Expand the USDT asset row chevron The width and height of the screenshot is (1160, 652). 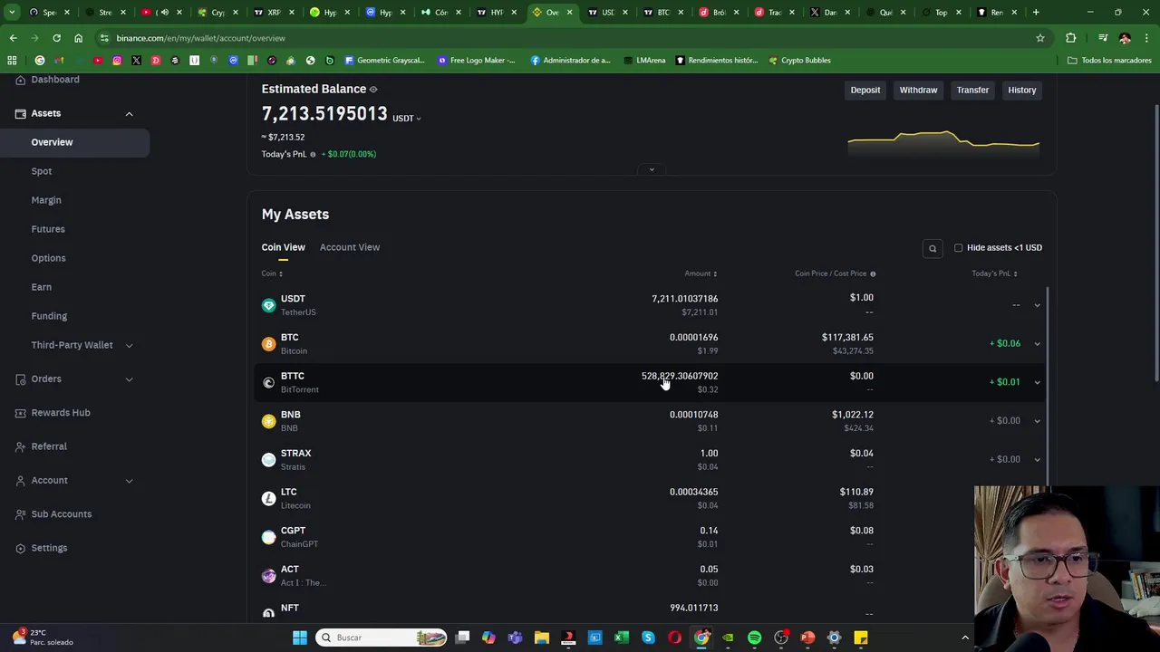pos(1037,305)
